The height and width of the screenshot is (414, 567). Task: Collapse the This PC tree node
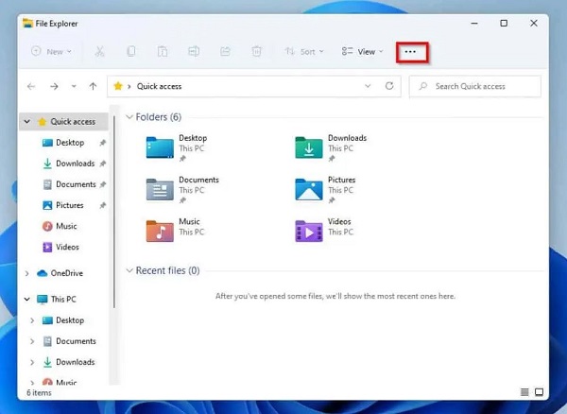click(27, 299)
